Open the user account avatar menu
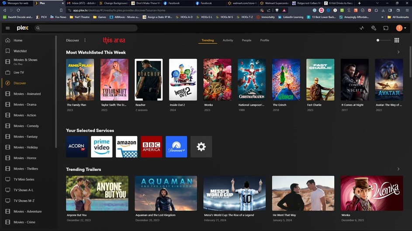The width and height of the screenshot is (412, 231). (401, 28)
